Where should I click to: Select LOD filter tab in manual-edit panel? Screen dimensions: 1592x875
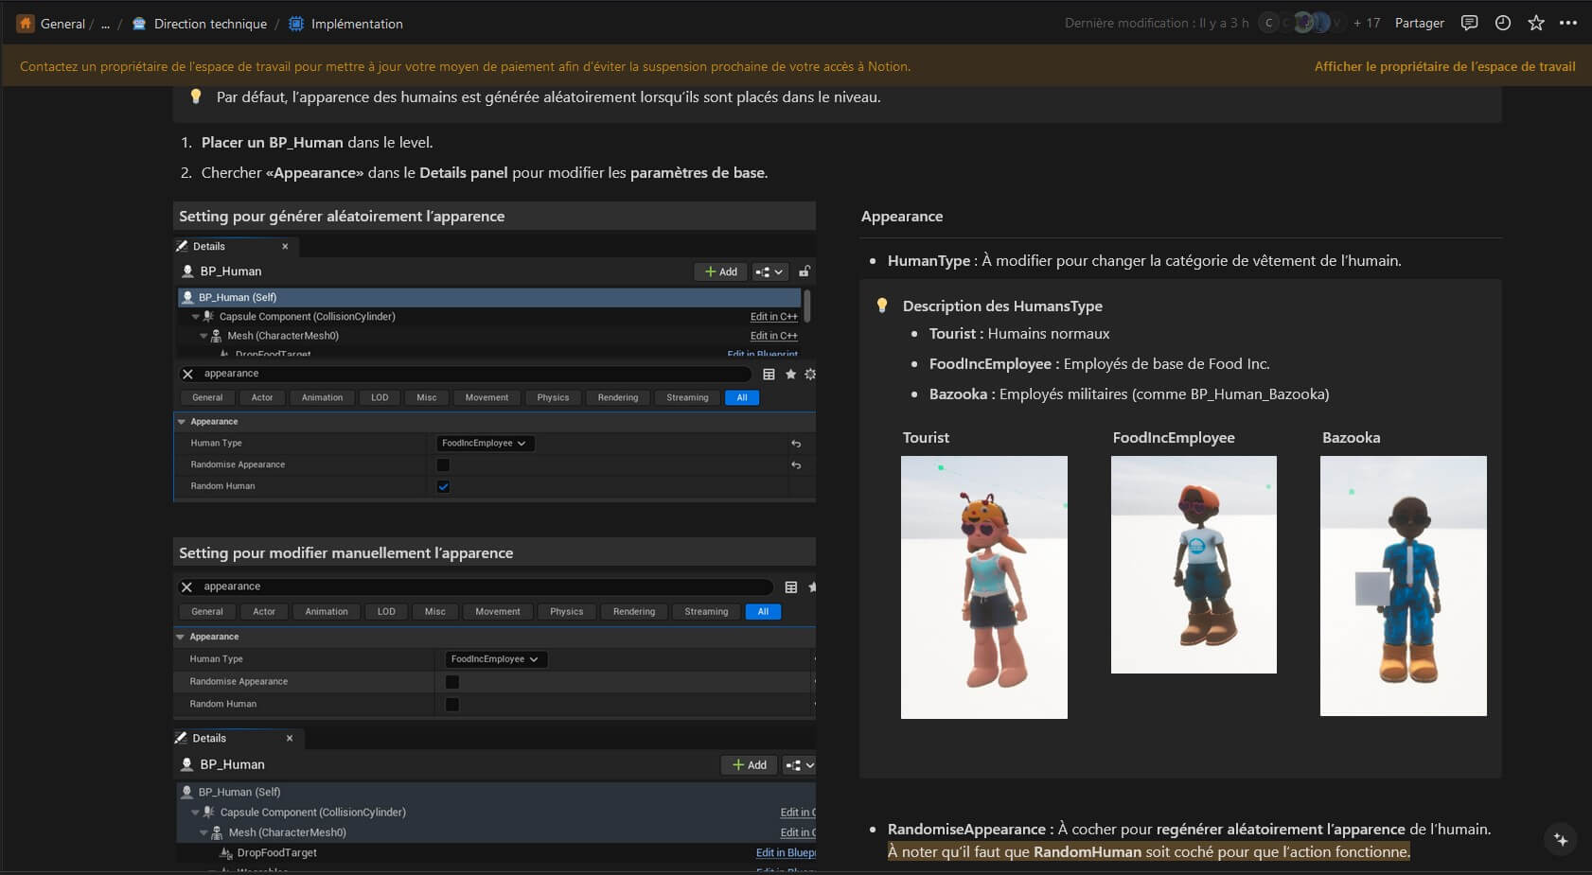(x=386, y=611)
